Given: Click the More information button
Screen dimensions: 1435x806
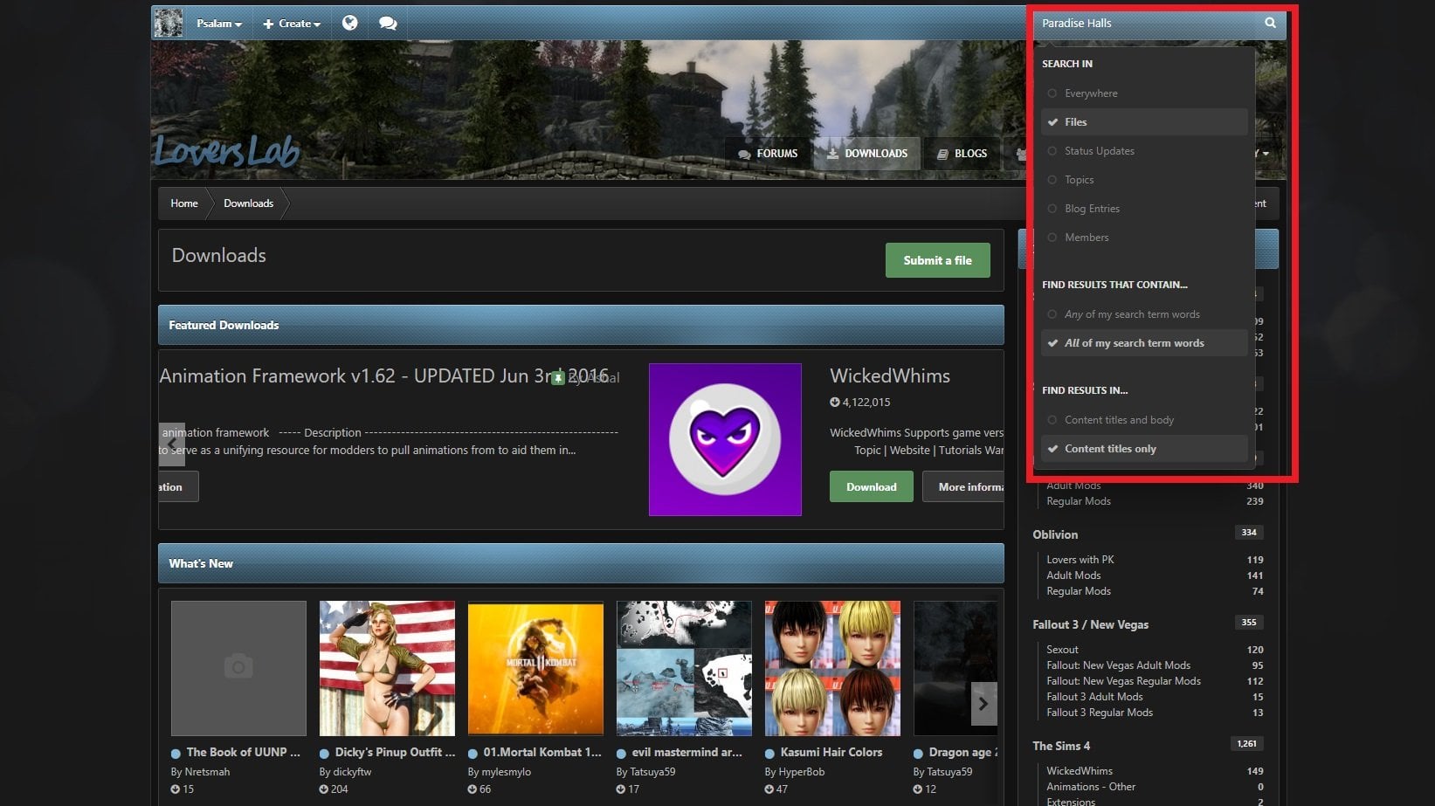Looking at the screenshot, I should point(963,487).
